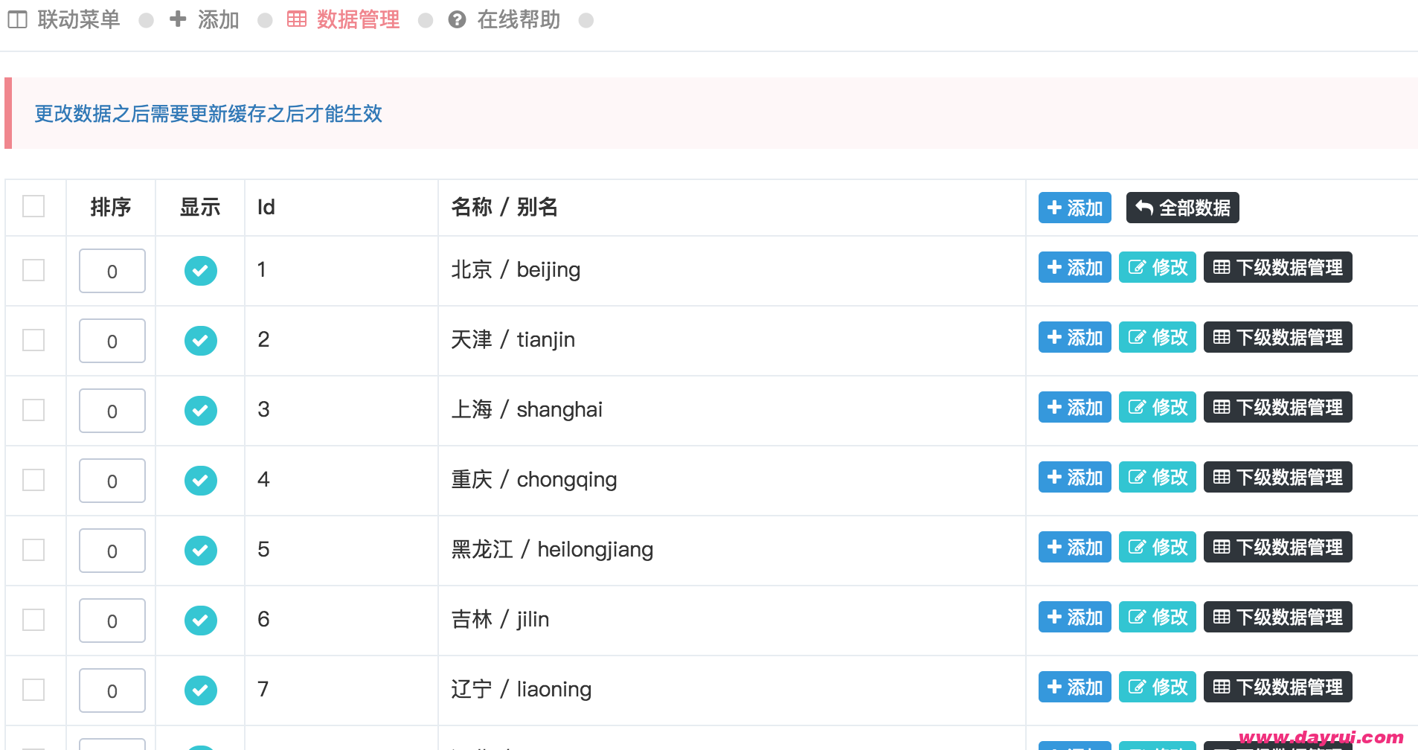
Task: Click header 添加 button beside 全部数据
Action: [x=1075, y=208]
